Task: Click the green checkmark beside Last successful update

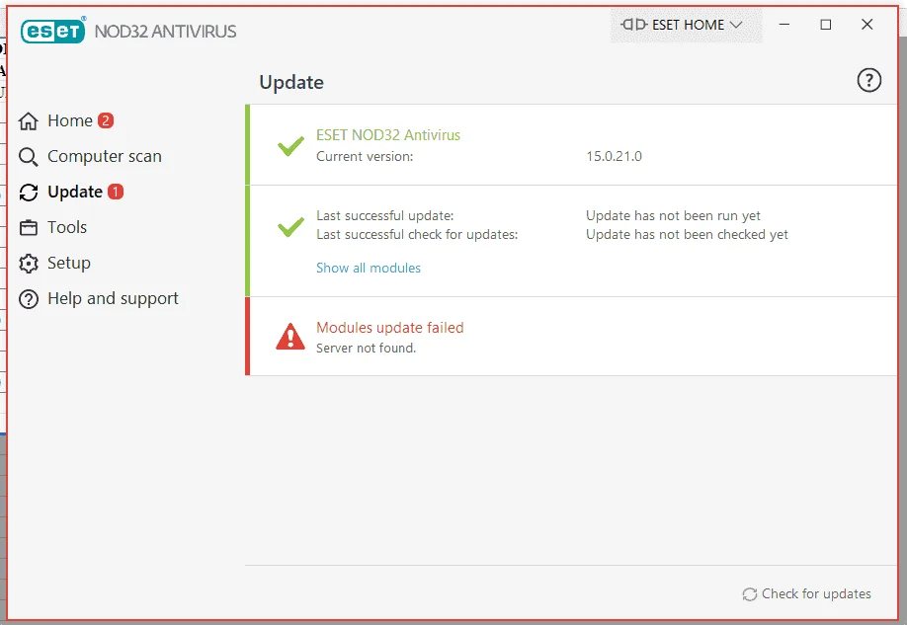Action: click(x=290, y=226)
